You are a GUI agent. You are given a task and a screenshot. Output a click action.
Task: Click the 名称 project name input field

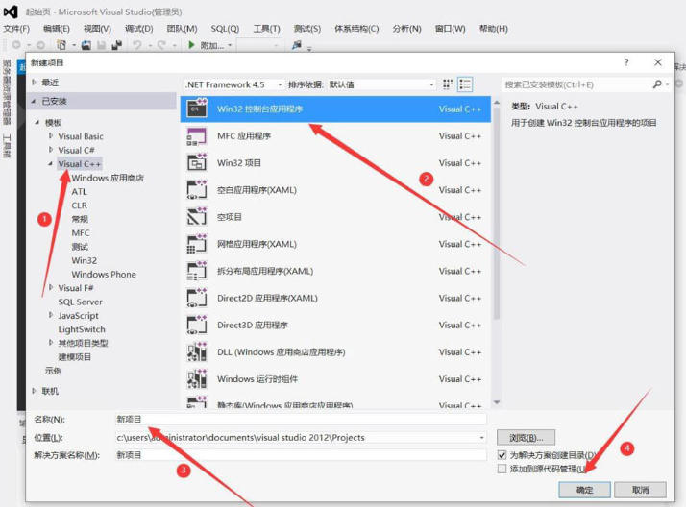click(x=300, y=420)
